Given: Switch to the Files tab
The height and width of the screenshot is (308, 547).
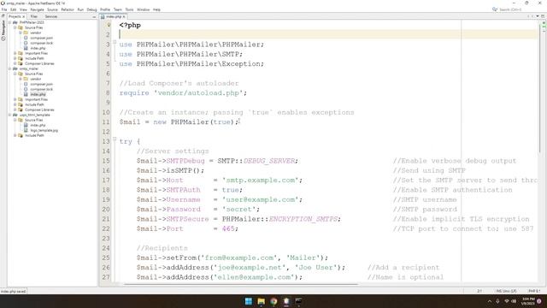Looking at the screenshot, I should (x=34, y=16).
